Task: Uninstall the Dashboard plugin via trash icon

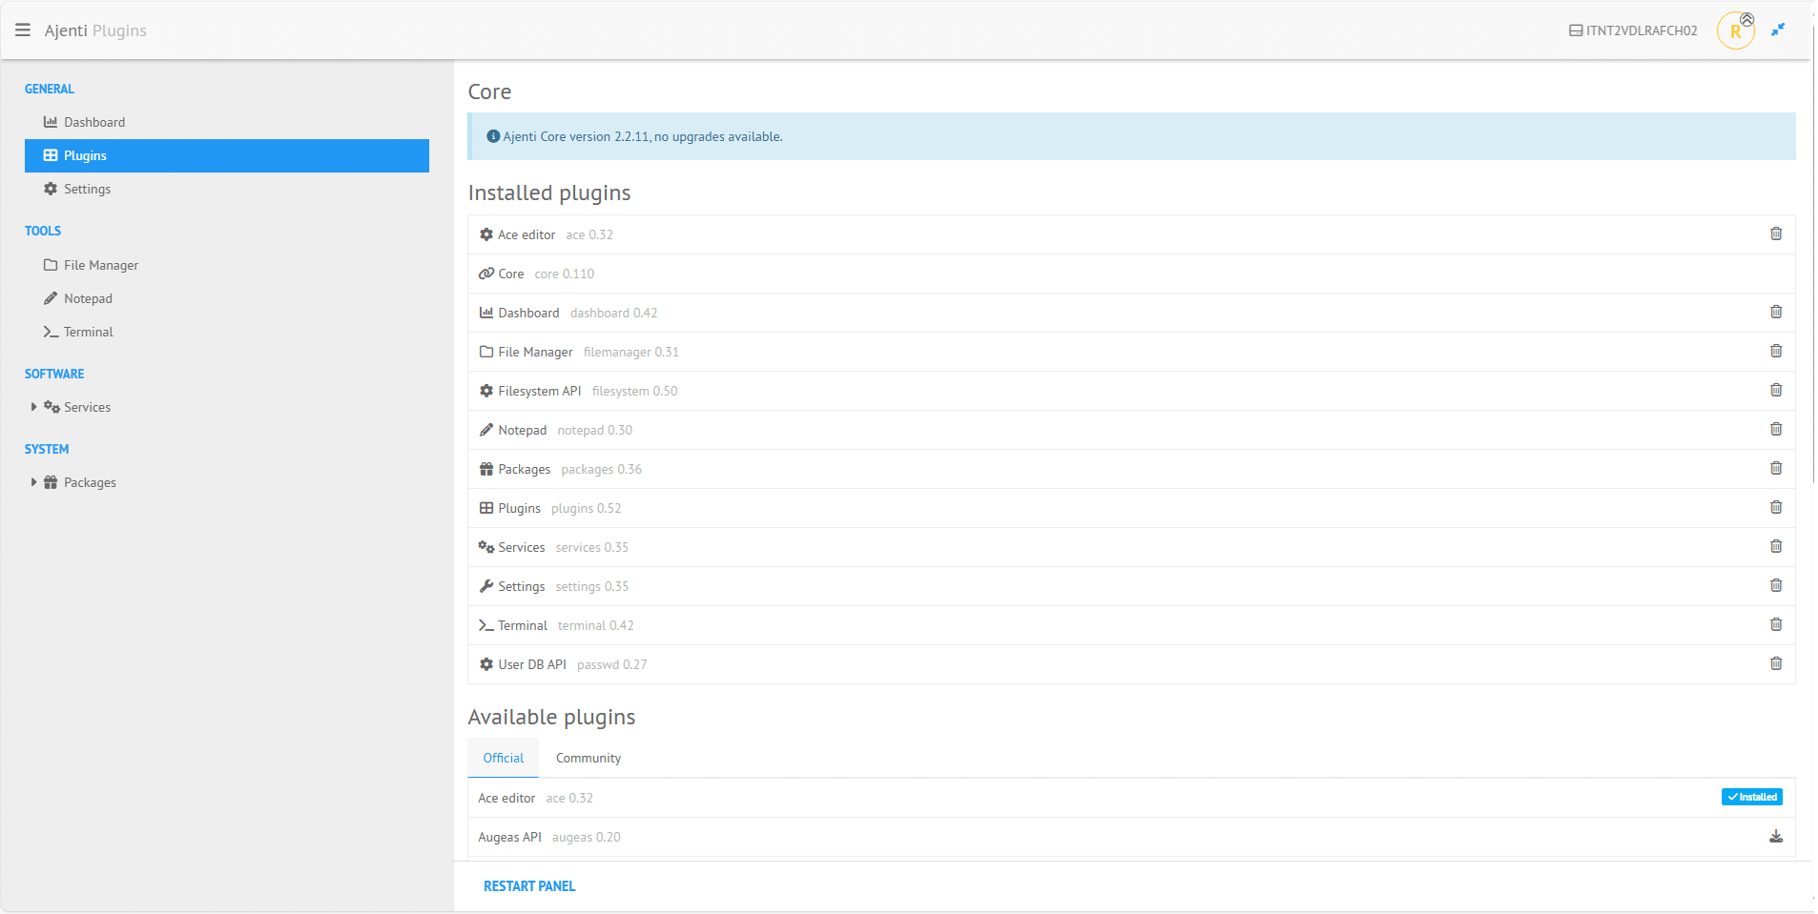Action: 1775,313
